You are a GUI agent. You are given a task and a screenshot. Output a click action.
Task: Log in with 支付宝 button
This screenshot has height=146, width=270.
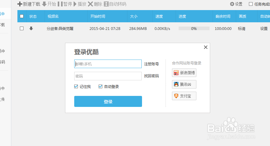click(184, 96)
